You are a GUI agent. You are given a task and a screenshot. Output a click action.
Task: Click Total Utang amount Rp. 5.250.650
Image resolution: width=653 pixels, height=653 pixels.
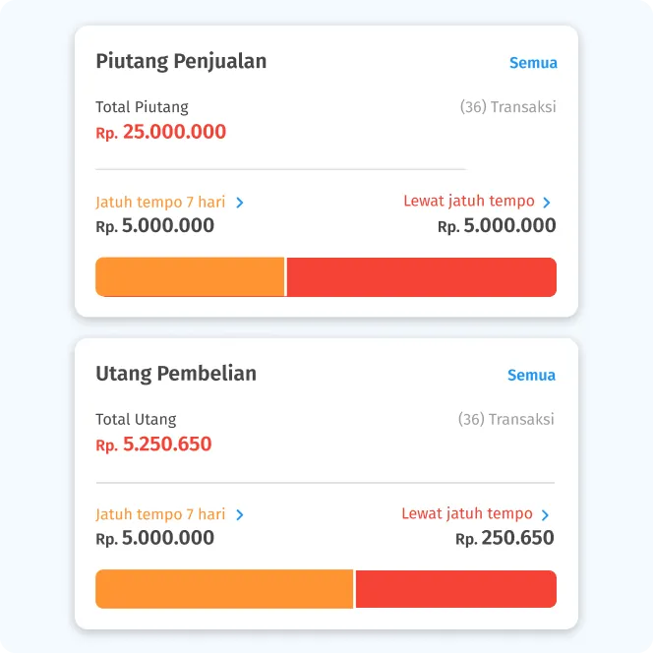click(x=153, y=445)
